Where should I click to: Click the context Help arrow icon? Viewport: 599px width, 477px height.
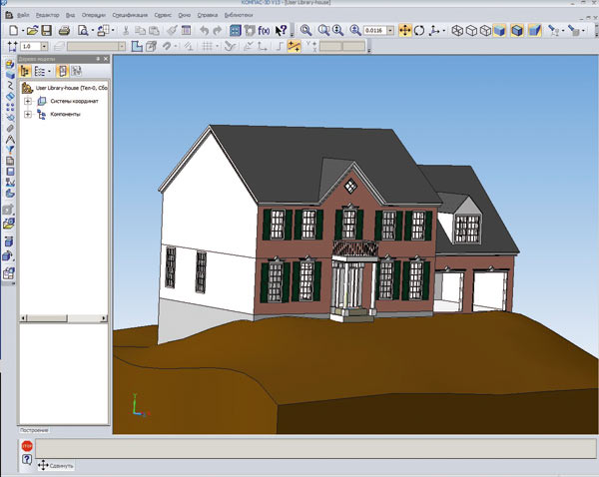(282, 30)
